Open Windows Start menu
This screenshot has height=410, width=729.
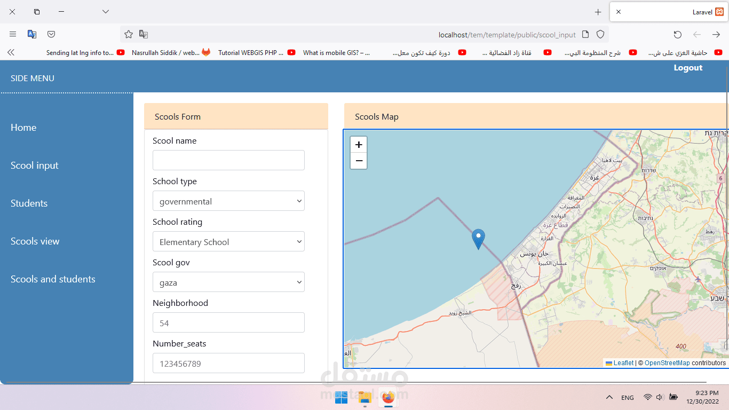tap(341, 397)
